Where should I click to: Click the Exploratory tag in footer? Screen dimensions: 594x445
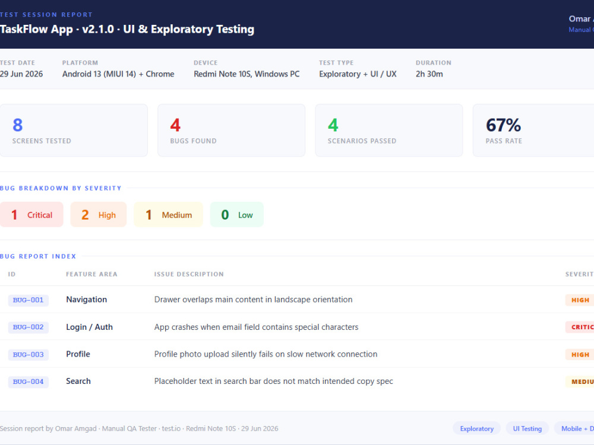coord(476,429)
